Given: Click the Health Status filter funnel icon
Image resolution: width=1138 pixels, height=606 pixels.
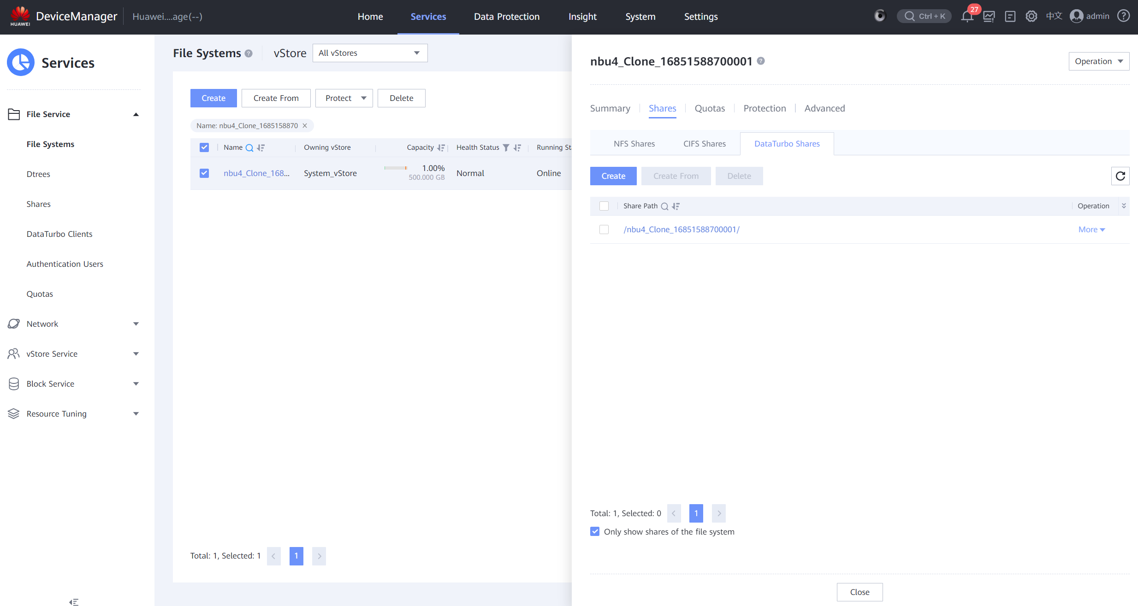Looking at the screenshot, I should 506,147.
